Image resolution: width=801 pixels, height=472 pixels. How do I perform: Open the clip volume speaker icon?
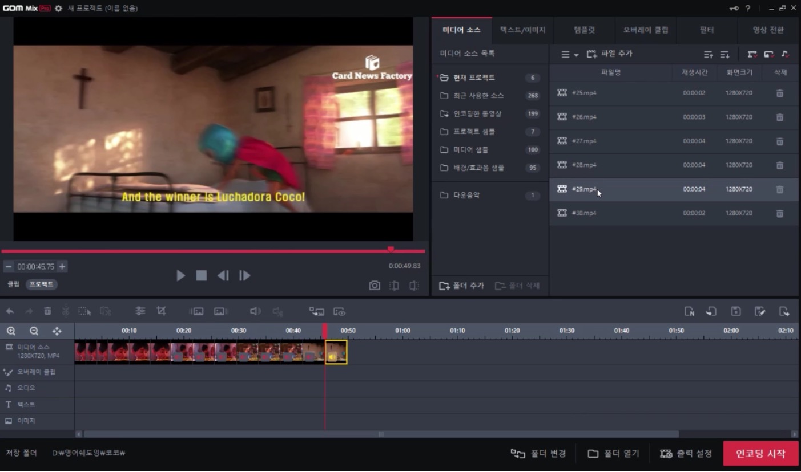[255, 311]
